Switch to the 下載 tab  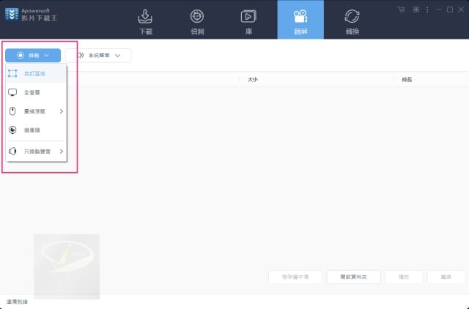[146, 22]
